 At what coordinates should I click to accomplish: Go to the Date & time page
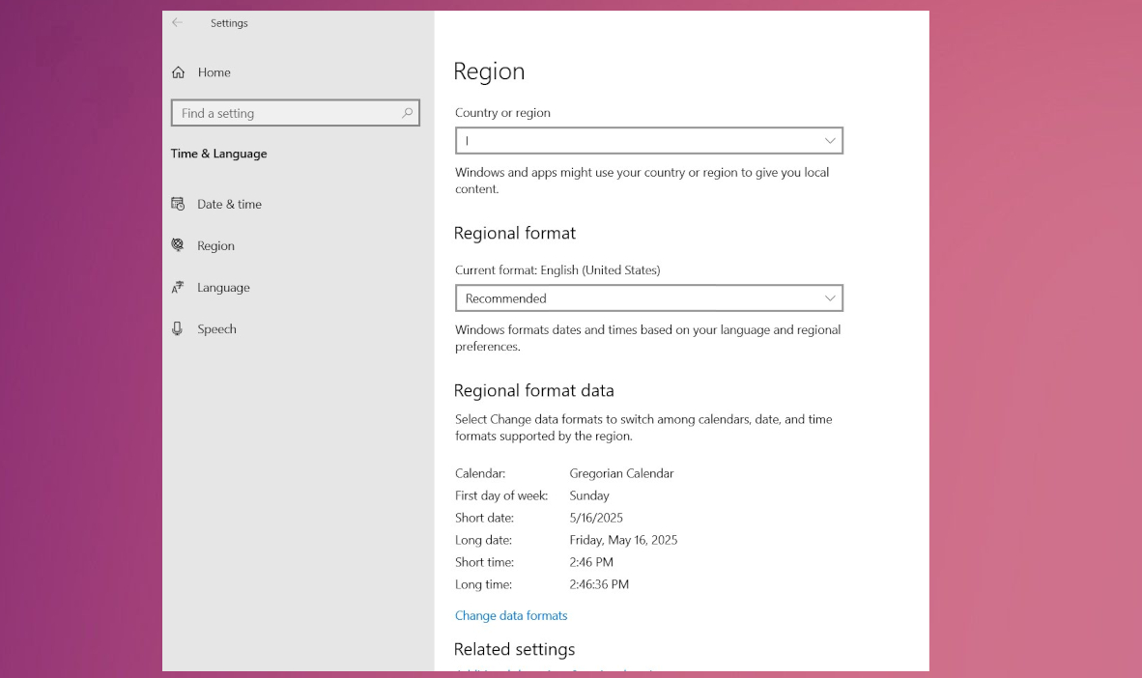[x=229, y=205]
